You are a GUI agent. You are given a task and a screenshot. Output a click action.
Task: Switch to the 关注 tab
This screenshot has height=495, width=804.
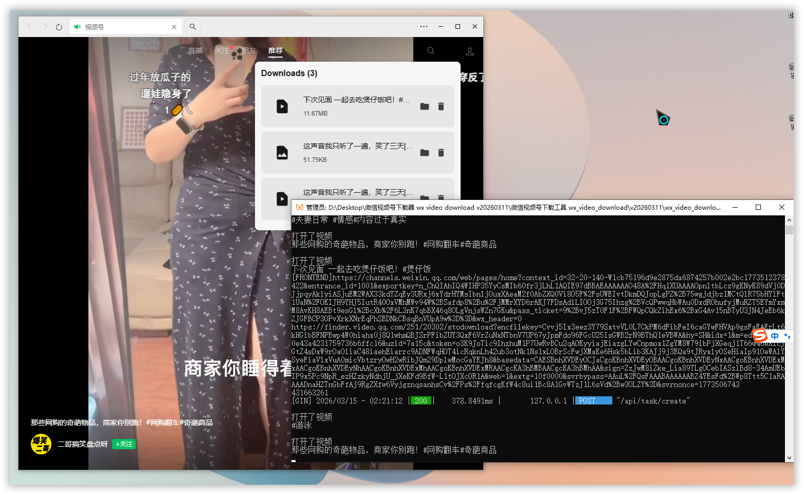click(x=222, y=50)
